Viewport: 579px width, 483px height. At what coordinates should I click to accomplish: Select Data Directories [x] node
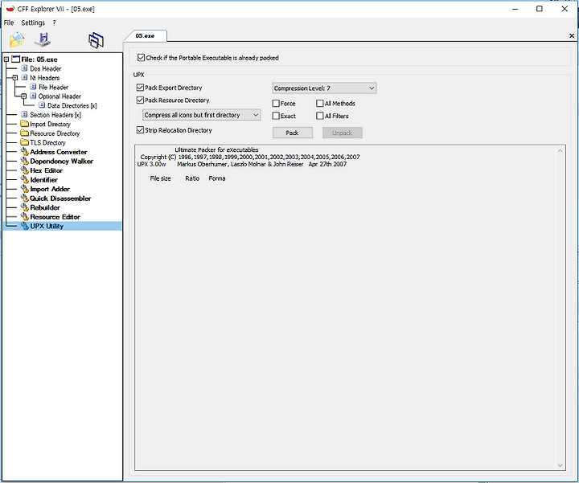coord(72,105)
